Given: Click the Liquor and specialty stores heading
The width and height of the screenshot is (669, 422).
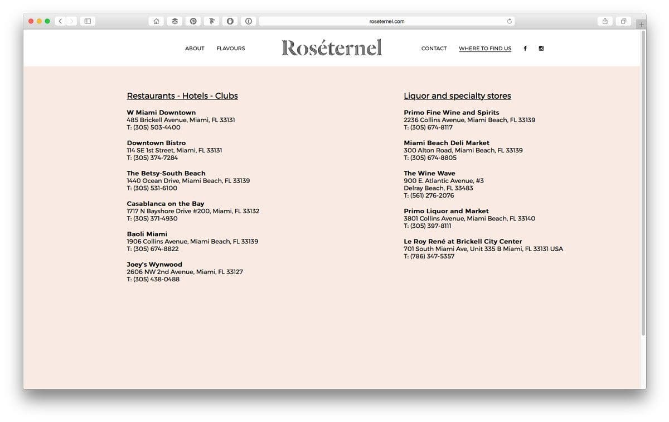Looking at the screenshot, I should tap(457, 95).
